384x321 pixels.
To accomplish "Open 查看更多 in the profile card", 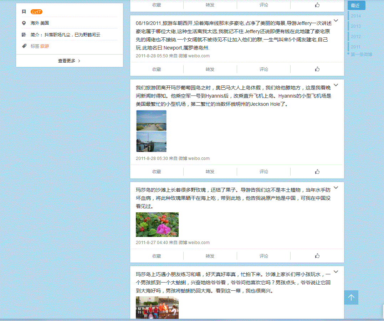I will coord(69,61).
